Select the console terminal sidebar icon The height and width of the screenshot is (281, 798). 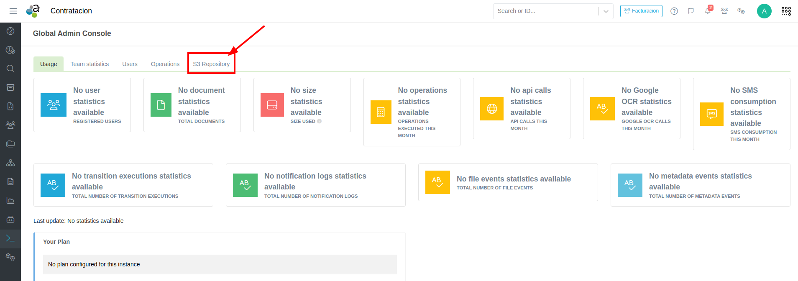pos(10,238)
